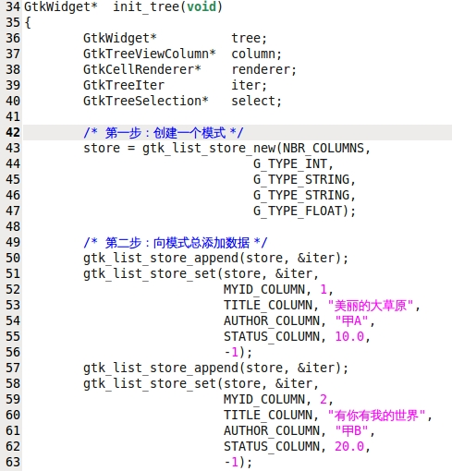Click the G_TYPE_INT argument
452x471 pixels.
click(290, 164)
